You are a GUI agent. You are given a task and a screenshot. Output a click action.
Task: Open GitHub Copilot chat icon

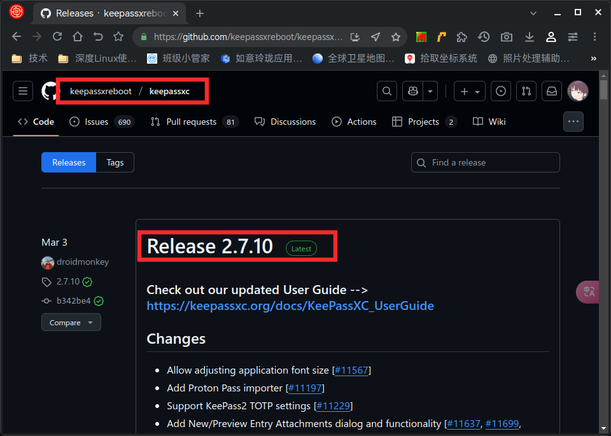point(412,91)
